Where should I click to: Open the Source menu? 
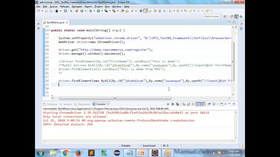(53, 7)
